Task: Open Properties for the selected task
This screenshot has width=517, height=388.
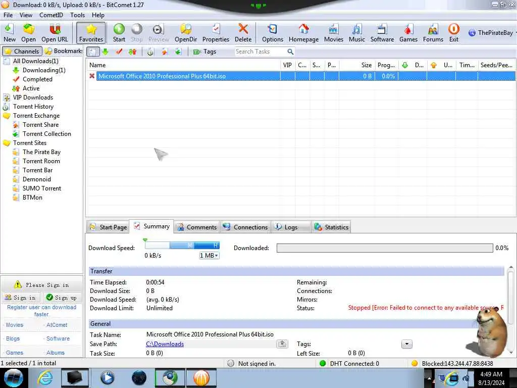Action: [216, 33]
